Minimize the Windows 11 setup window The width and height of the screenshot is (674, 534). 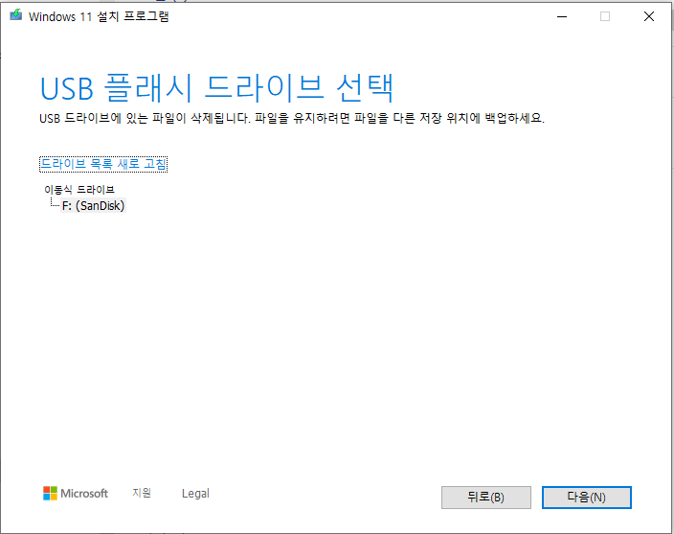tap(562, 17)
